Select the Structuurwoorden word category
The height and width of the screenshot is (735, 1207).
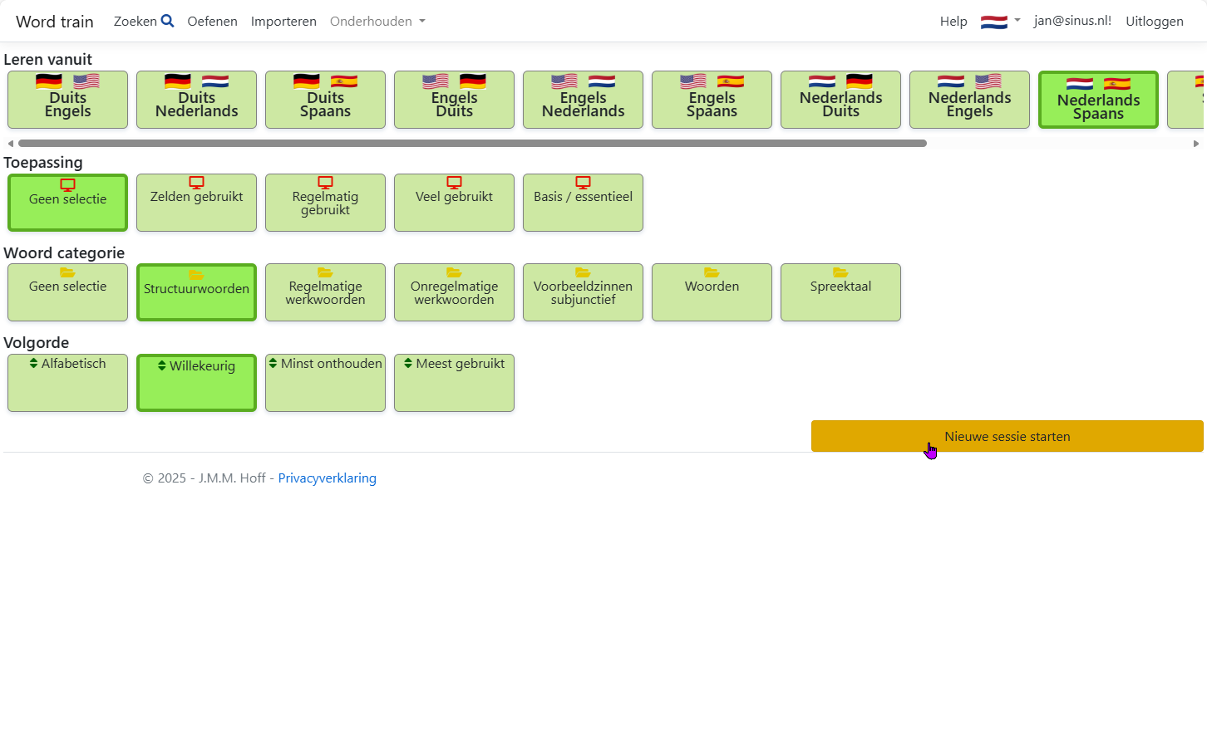pos(196,292)
